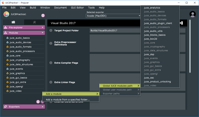This screenshot has height=117, width=199.
Task: Open the Build menu
Action: coord(33,8)
